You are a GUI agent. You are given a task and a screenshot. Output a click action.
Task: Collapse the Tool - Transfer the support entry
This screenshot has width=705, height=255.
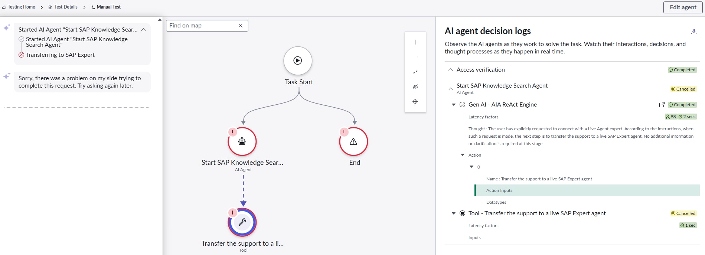tap(453, 213)
